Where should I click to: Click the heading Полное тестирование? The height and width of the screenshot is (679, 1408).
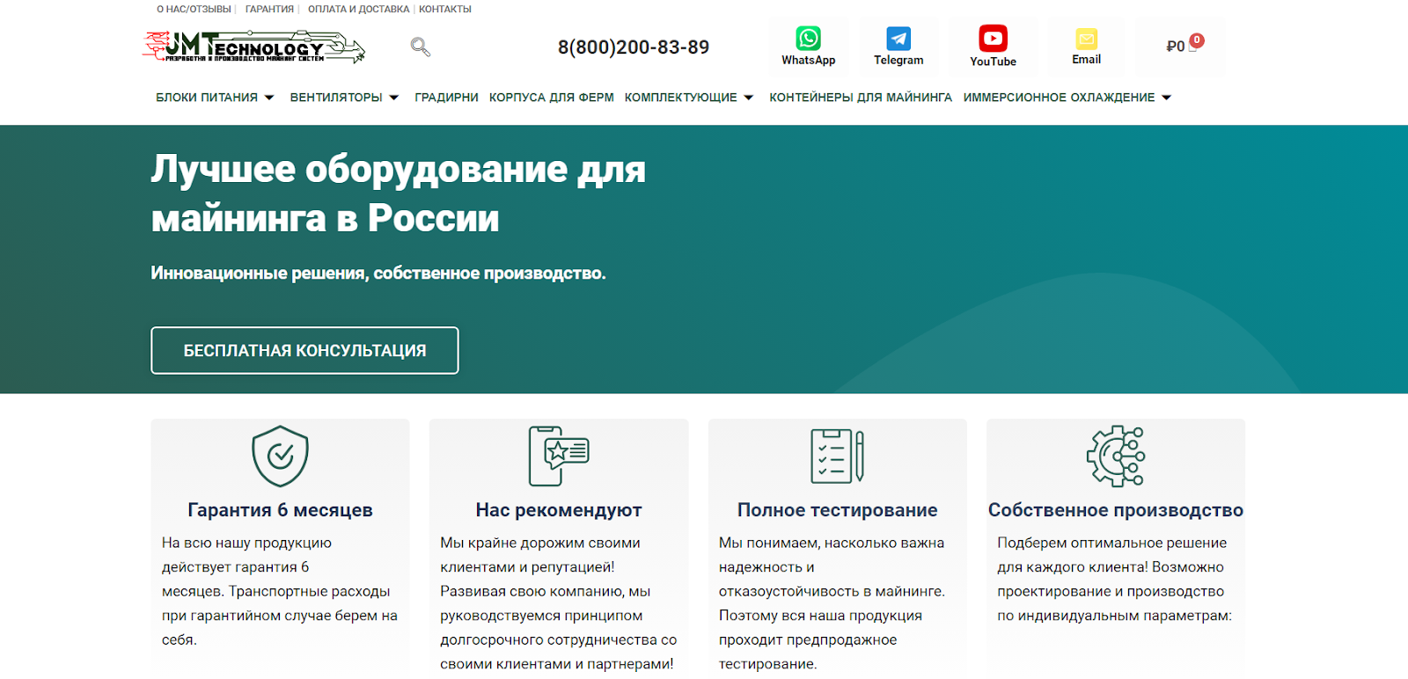point(837,510)
